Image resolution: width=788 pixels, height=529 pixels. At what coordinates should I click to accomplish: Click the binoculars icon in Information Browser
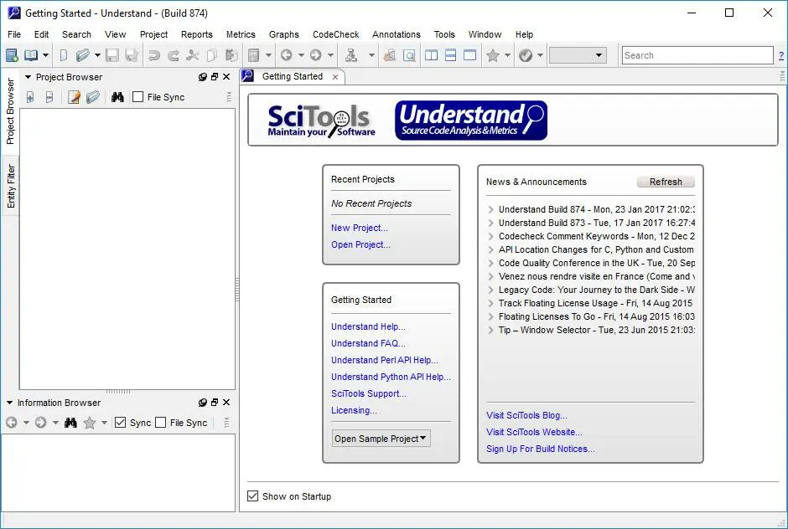71,423
